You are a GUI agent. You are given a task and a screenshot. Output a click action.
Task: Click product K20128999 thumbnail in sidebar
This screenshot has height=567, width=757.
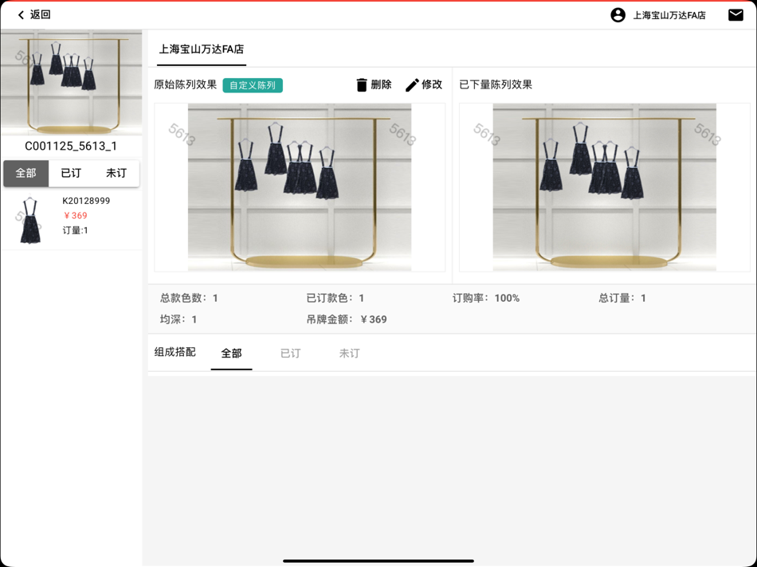coord(28,218)
